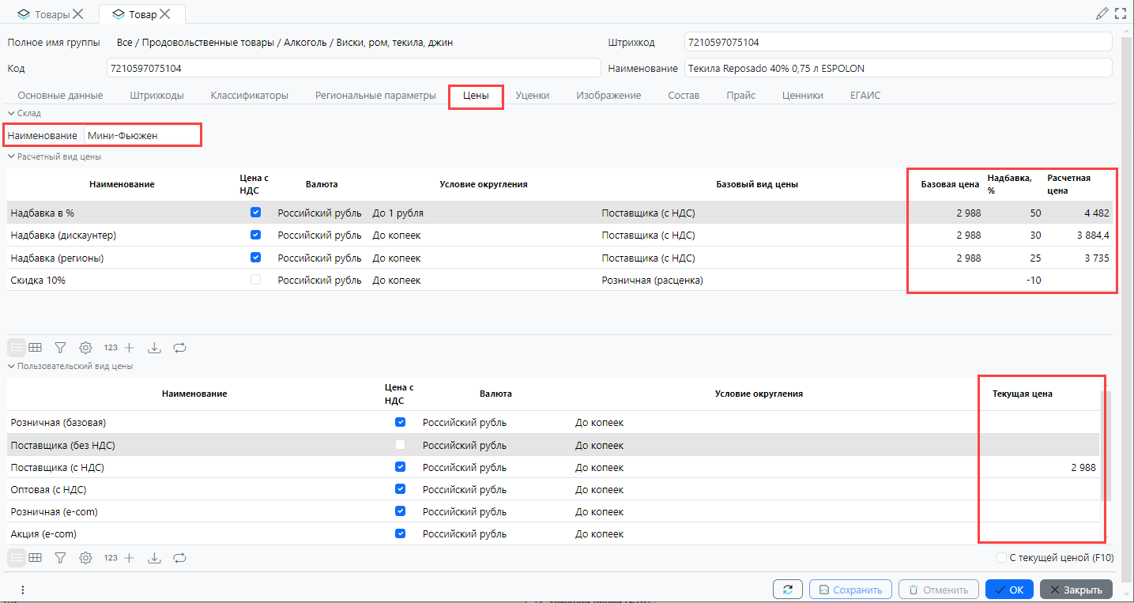Image resolution: width=1134 pixels, height=603 pixels.
Task: Collapse the Пользовательский вид цены section
Action: click(x=11, y=367)
